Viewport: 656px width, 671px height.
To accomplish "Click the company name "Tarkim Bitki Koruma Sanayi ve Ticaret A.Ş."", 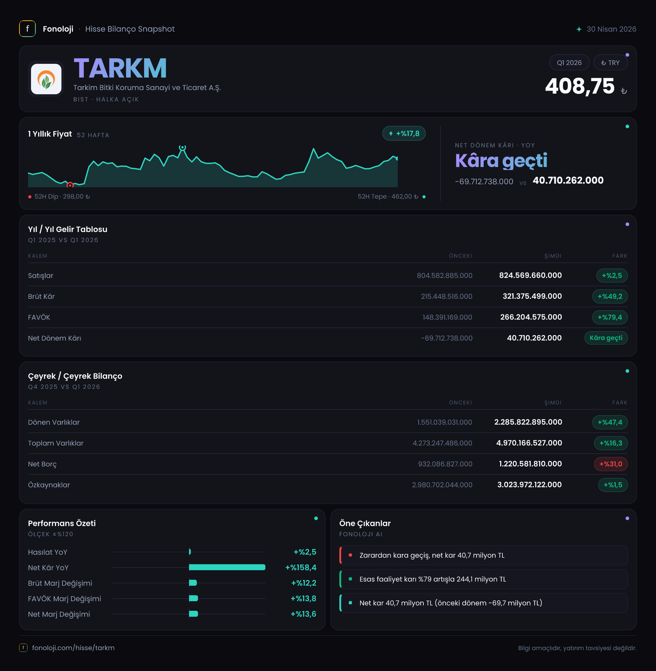I will point(147,88).
